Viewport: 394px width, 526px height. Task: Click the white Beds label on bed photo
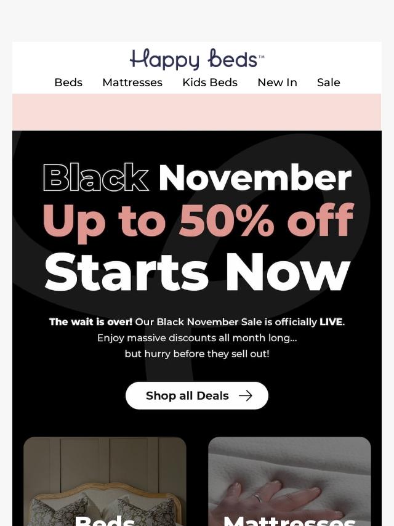pos(105,520)
